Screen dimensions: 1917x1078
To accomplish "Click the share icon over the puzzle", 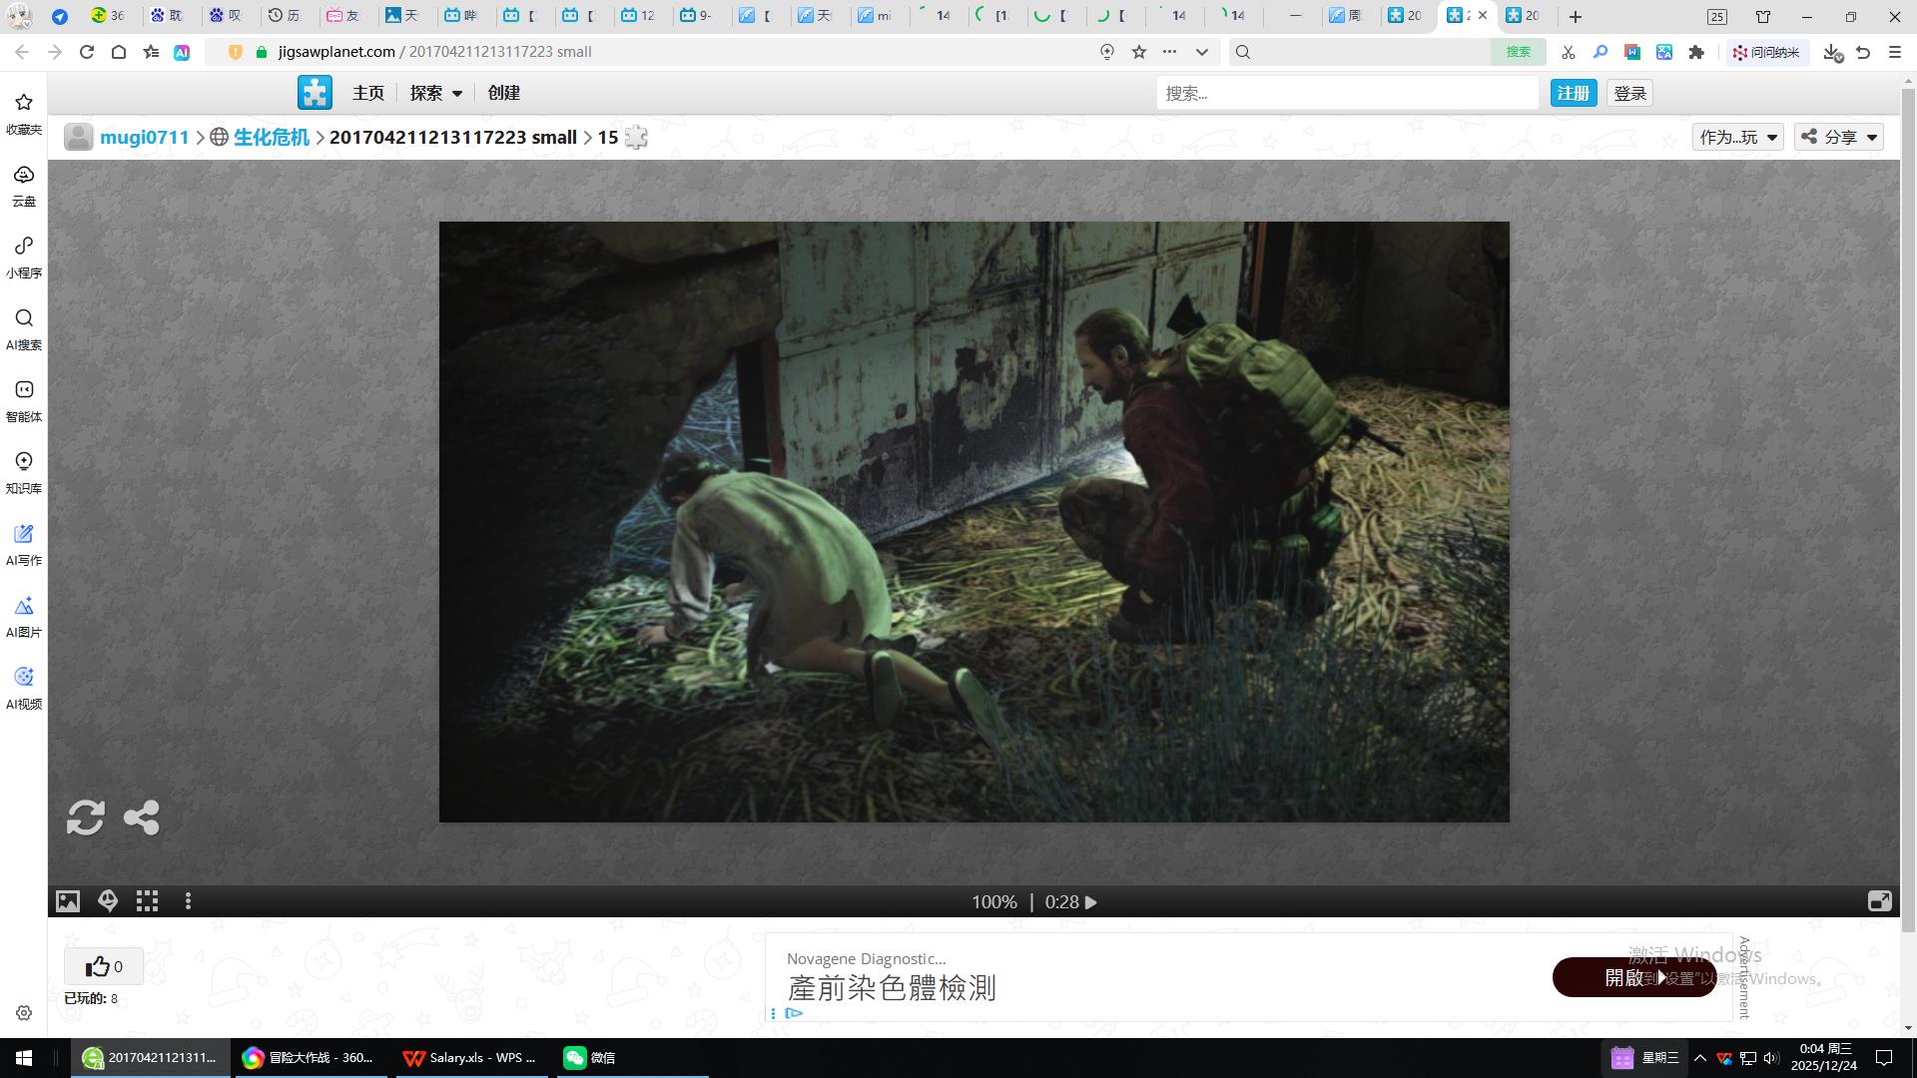I will 142,817.
